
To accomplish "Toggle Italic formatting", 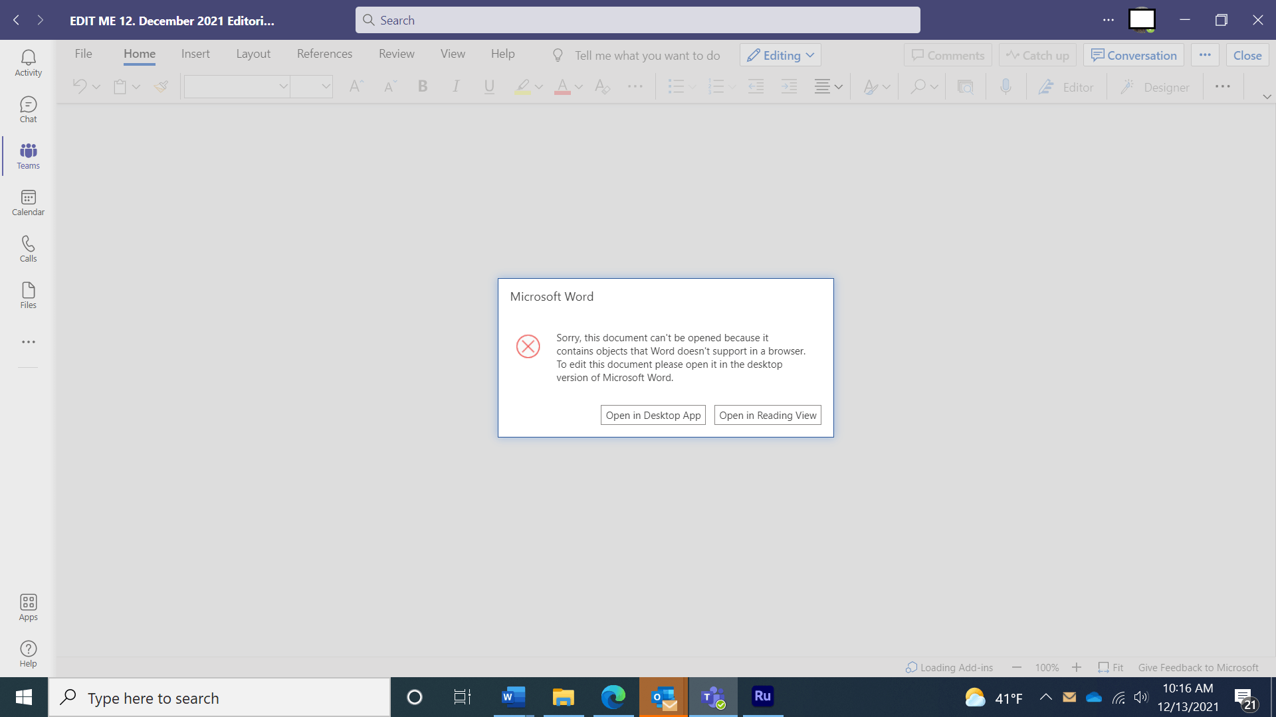I will click(x=456, y=86).
